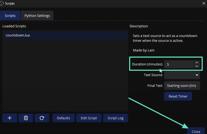Open the Python Settings tab
Viewport: 207px width, 134px height.
(x=37, y=16)
